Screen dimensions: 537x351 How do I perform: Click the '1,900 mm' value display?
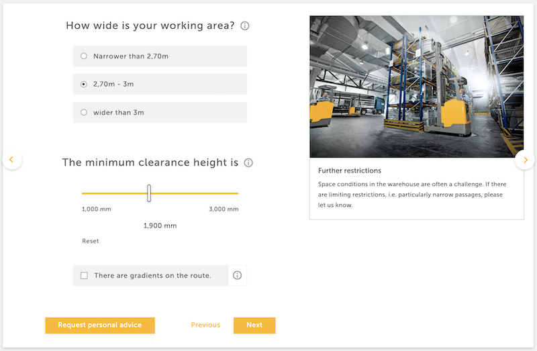pos(160,225)
